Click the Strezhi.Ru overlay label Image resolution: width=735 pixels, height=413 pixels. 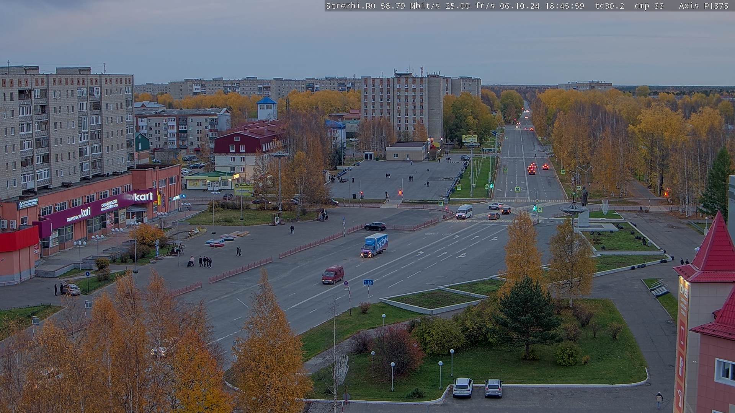(350, 6)
